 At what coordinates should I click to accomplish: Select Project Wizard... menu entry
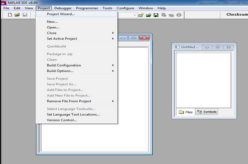[x=77, y=14]
